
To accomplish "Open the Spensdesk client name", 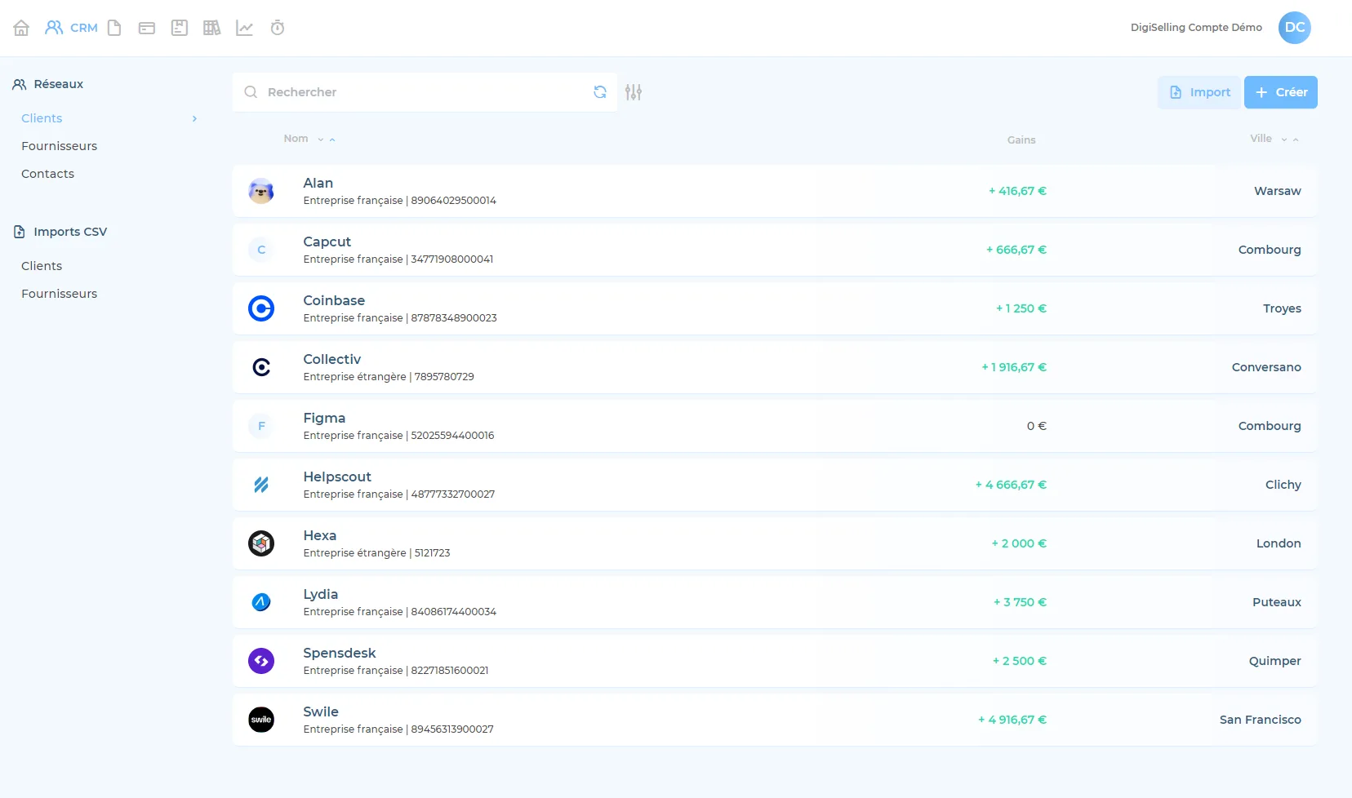I will click(340, 654).
